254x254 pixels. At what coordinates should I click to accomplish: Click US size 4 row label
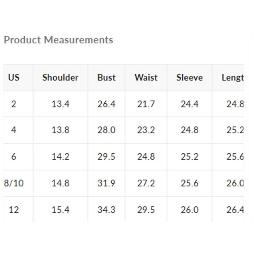pyautogui.click(x=14, y=130)
